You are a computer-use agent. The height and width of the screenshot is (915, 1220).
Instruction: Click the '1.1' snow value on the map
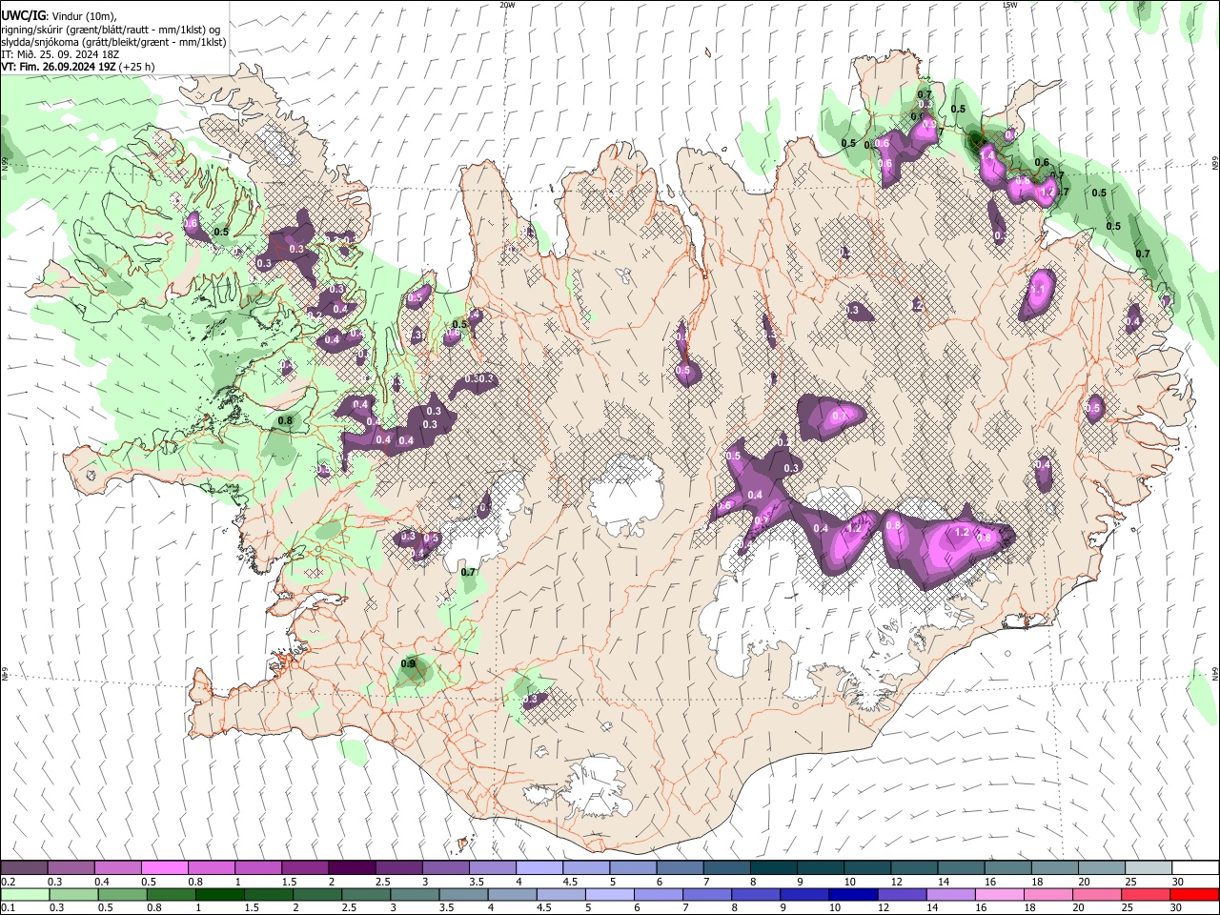1040,288
